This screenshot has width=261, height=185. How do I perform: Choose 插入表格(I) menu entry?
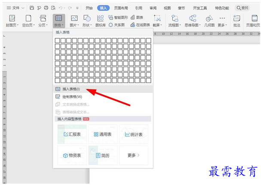103,89
